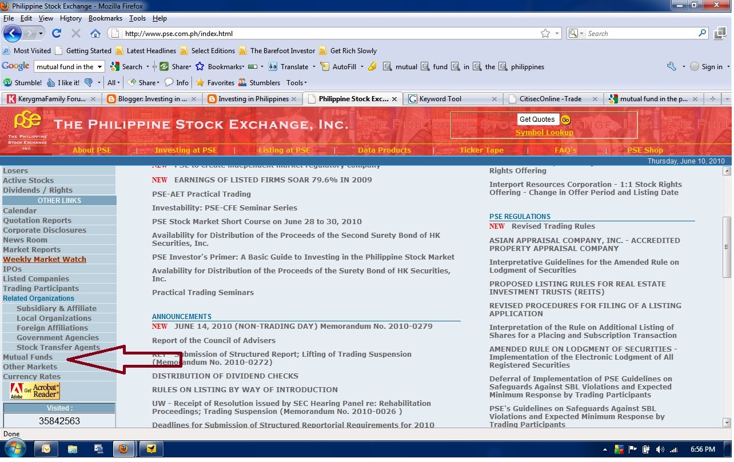This screenshot has width=734, height=462.
Task: Click into the Get Quotes input box
Action: [537, 120]
